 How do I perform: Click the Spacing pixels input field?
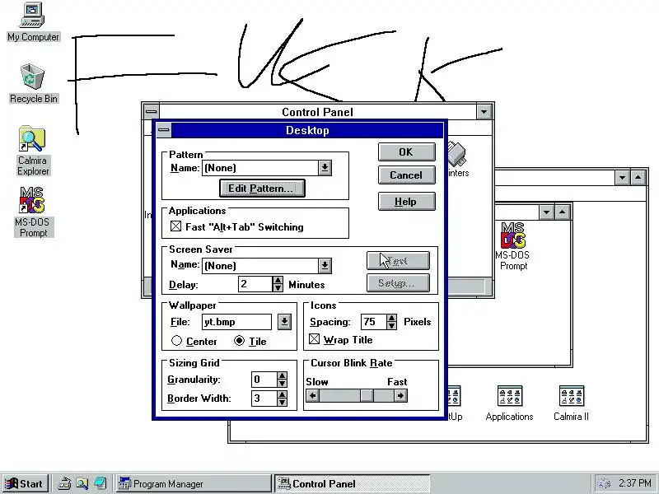374,322
